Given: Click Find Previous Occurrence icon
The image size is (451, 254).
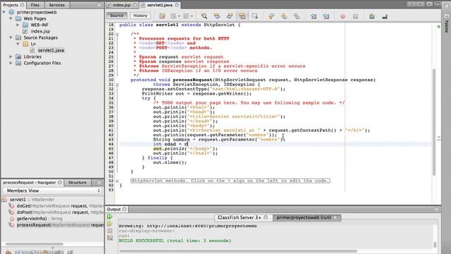Looking at the screenshot, I should (217, 16).
